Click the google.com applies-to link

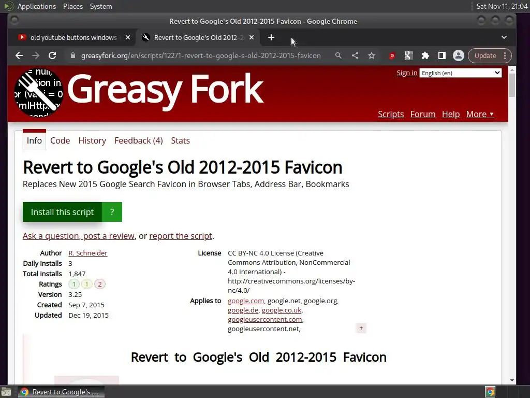[246, 301]
